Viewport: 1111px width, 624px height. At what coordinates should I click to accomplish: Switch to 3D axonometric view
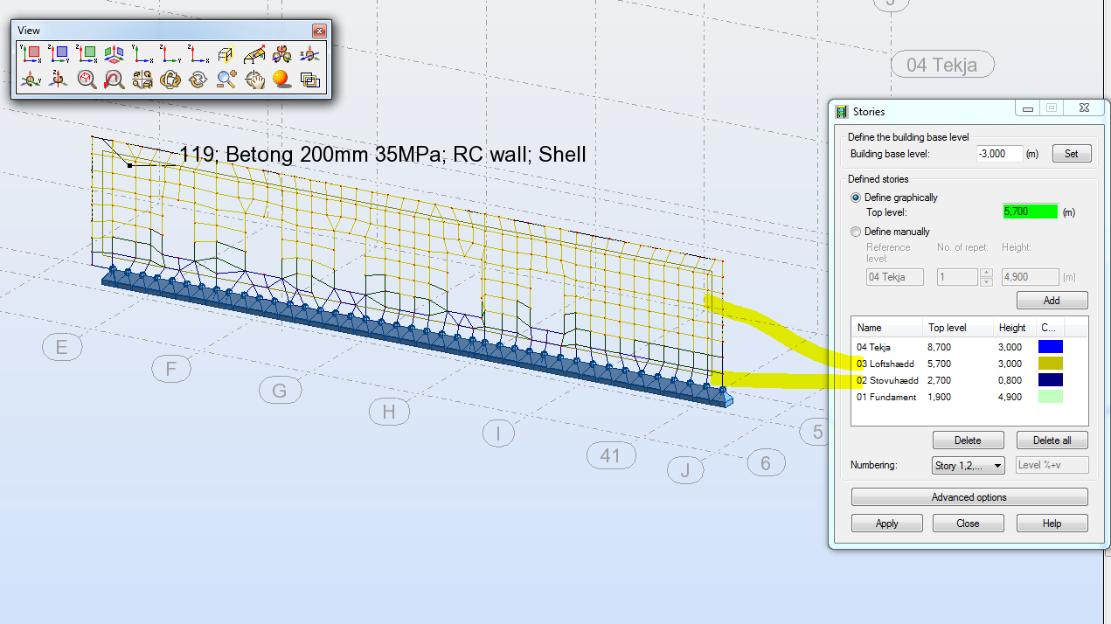coord(116,54)
